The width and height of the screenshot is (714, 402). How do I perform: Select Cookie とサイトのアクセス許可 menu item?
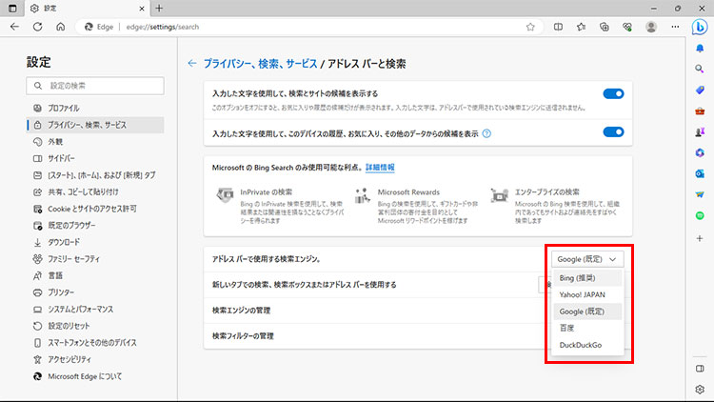(92, 209)
